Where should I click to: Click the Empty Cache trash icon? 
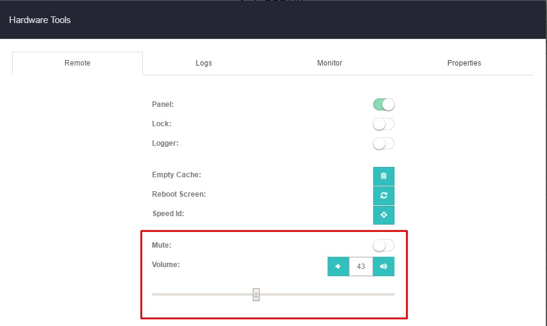tap(384, 176)
